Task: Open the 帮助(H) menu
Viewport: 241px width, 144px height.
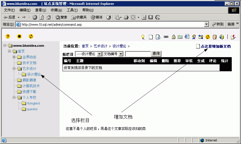Action: [x=88, y=10]
